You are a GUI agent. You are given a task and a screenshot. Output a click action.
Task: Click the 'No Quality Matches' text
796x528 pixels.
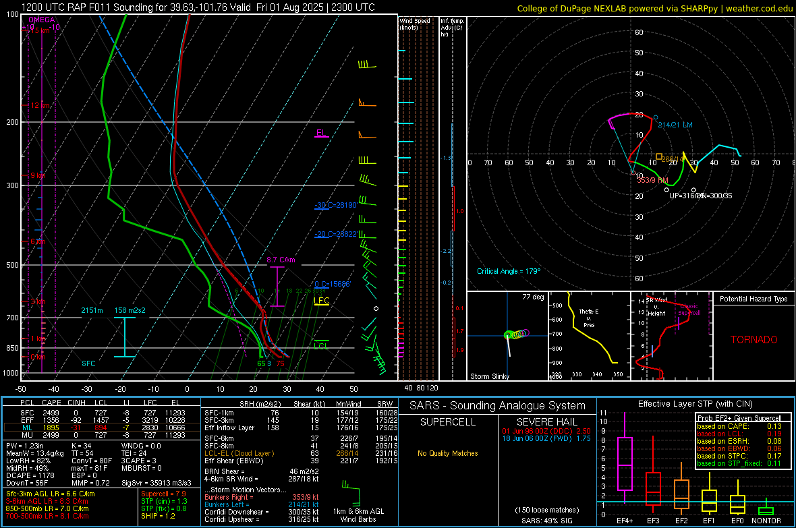(x=448, y=453)
